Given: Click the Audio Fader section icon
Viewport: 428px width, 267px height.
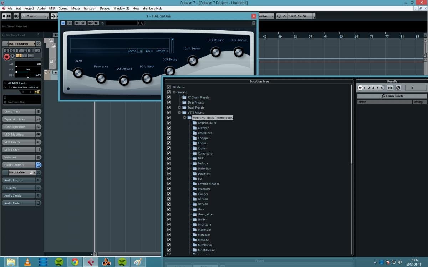Looking at the screenshot, I should coord(39,203).
